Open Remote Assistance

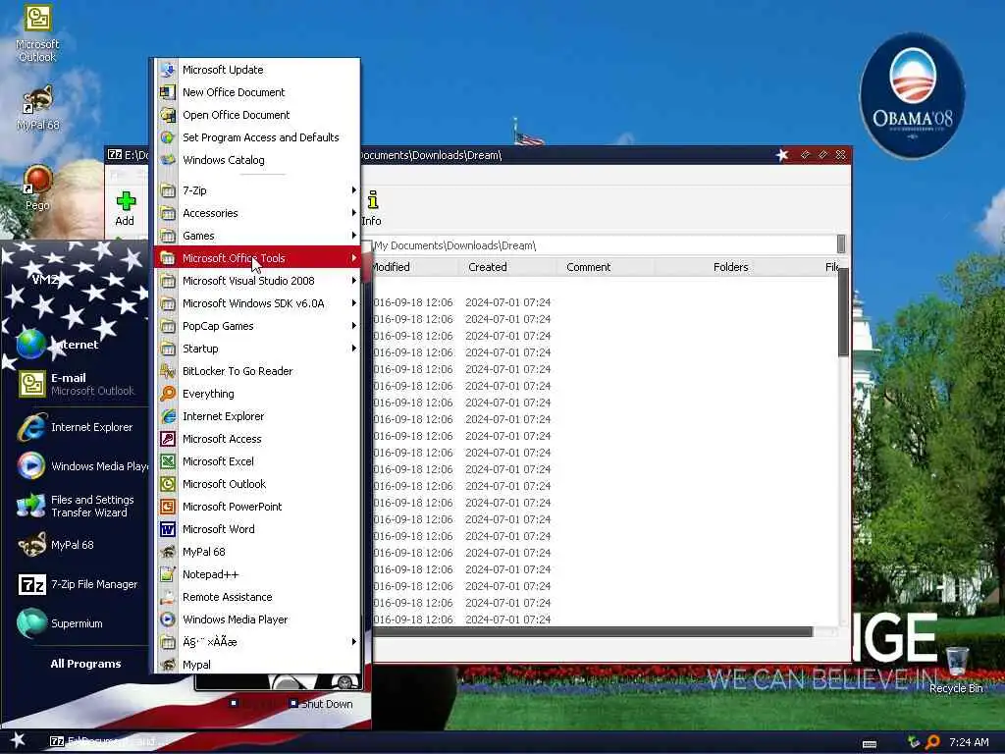[256, 597]
